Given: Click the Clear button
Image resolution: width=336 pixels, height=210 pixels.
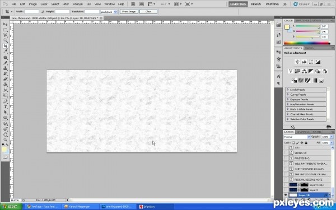Looking at the screenshot, I should pyautogui.click(x=148, y=12).
